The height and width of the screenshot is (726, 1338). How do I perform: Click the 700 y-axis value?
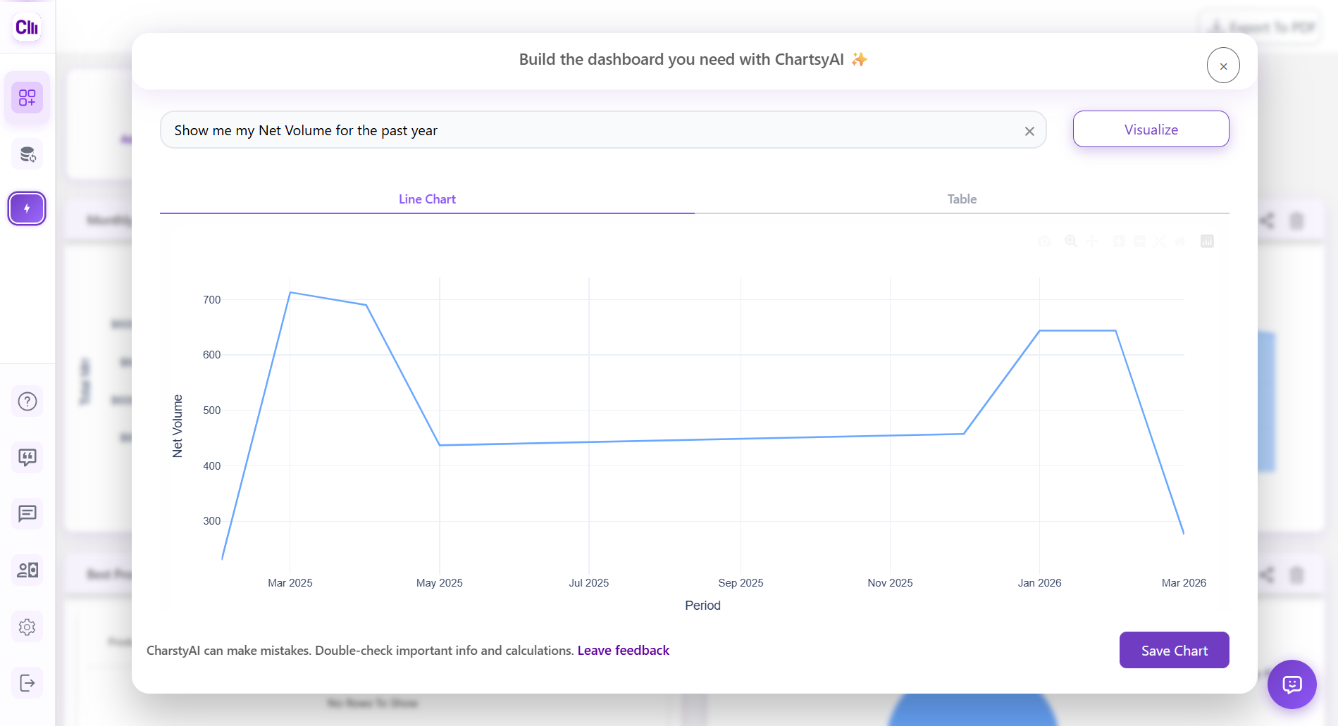tap(211, 300)
